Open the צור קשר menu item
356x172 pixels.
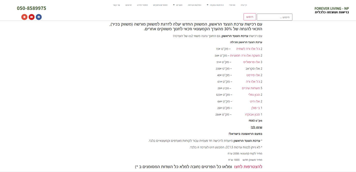116,5
